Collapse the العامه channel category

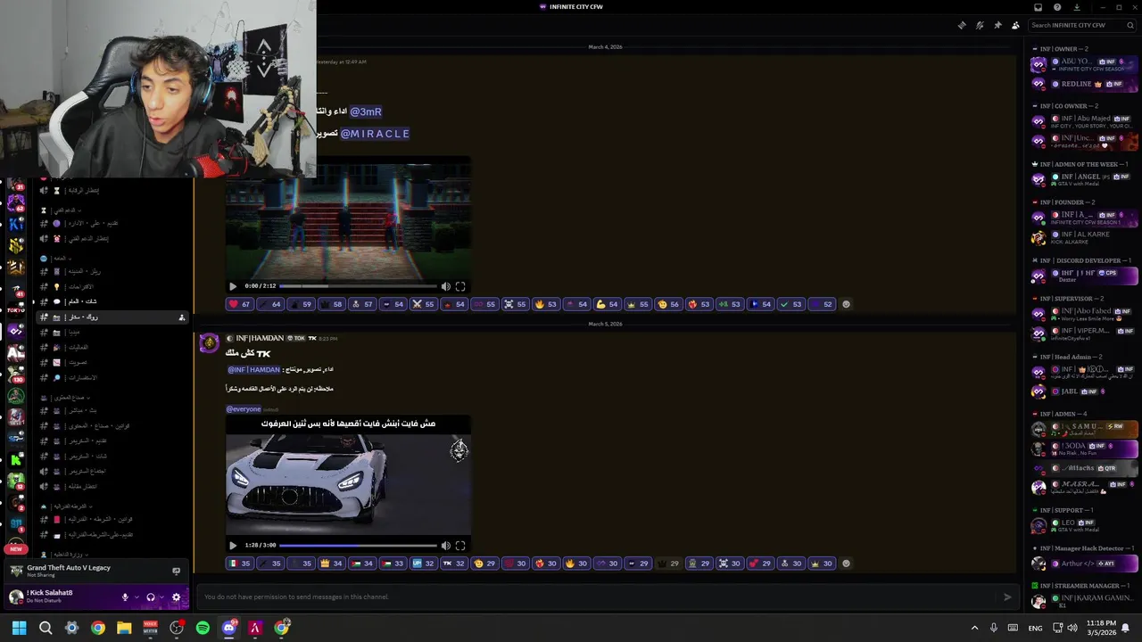[54, 259]
